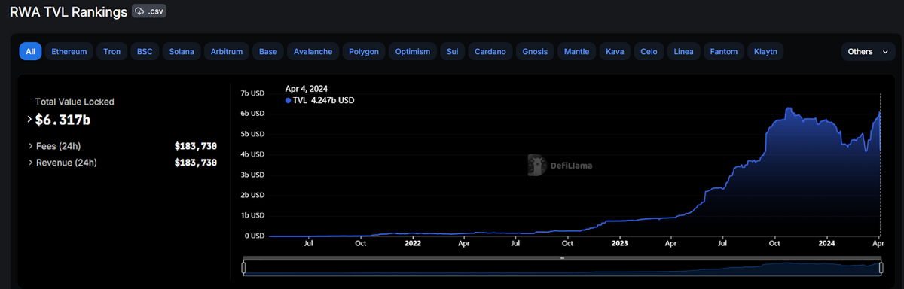This screenshot has width=904, height=289.
Task: Filter by Ethereum chain
Action: tap(69, 52)
